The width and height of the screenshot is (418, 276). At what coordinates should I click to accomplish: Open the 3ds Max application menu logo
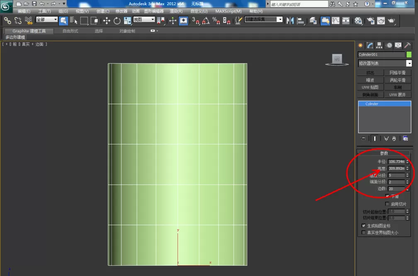[6, 6]
